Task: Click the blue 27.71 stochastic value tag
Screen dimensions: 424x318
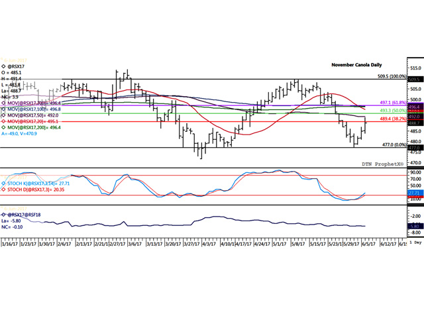Action: pyautogui.click(x=415, y=193)
